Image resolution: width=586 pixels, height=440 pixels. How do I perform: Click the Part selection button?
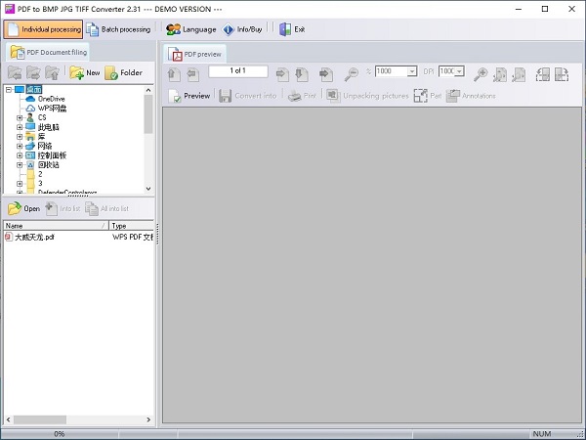point(428,96)
